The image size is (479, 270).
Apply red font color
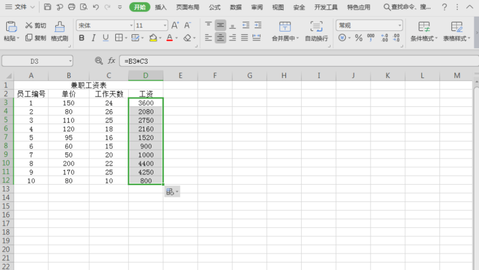(169, 38)
